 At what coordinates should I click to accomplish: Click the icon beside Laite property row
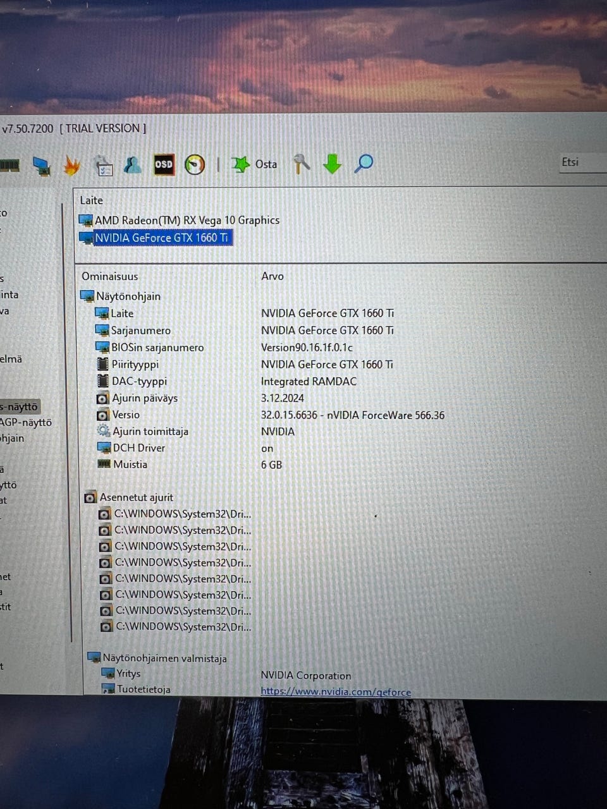tap(102, 313)
